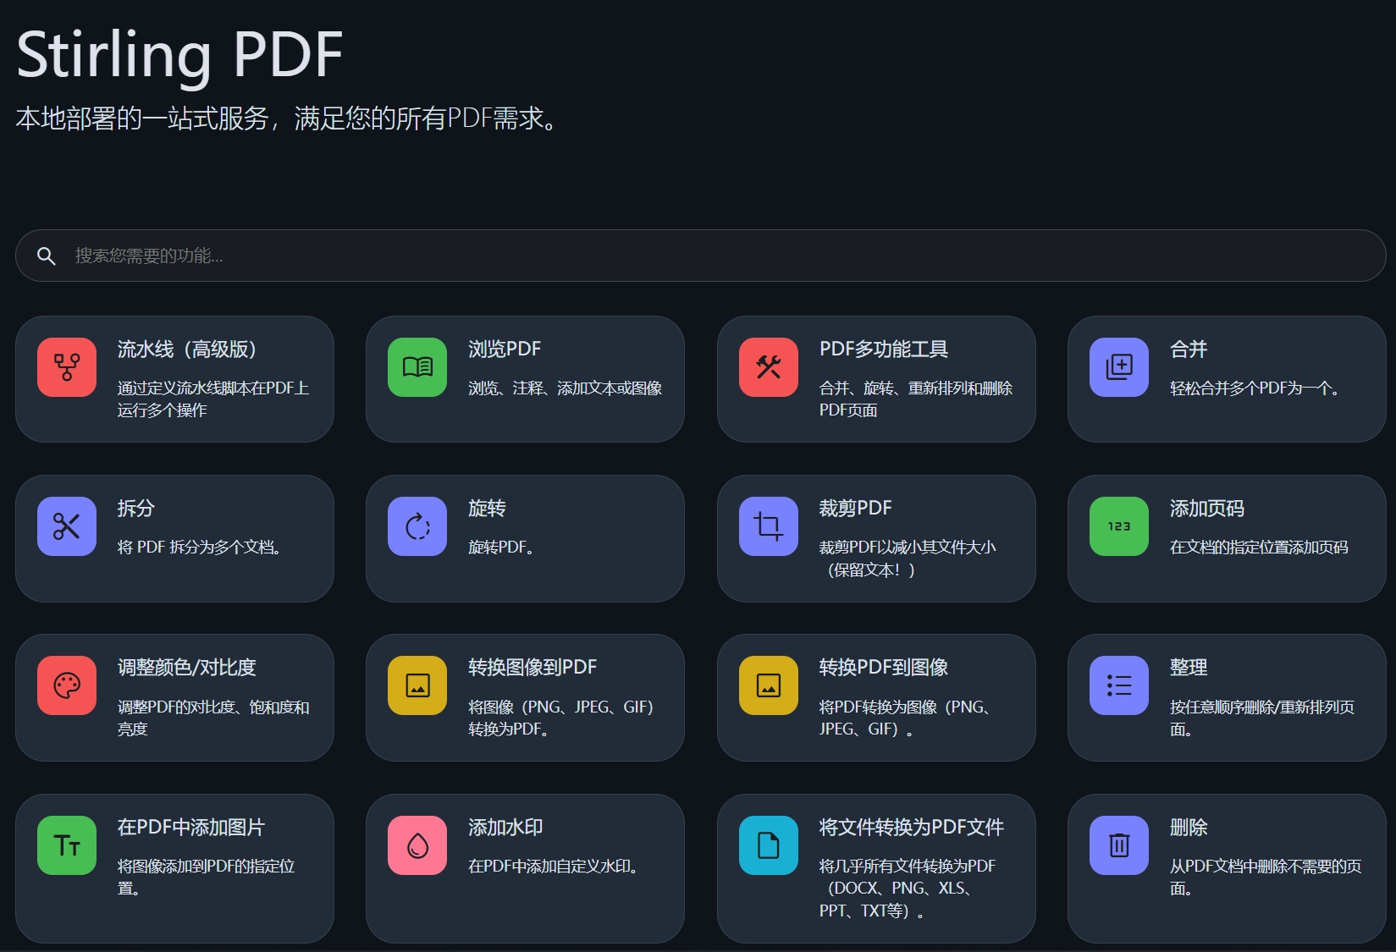Open the 整理 tool title

coord(1189,668)
